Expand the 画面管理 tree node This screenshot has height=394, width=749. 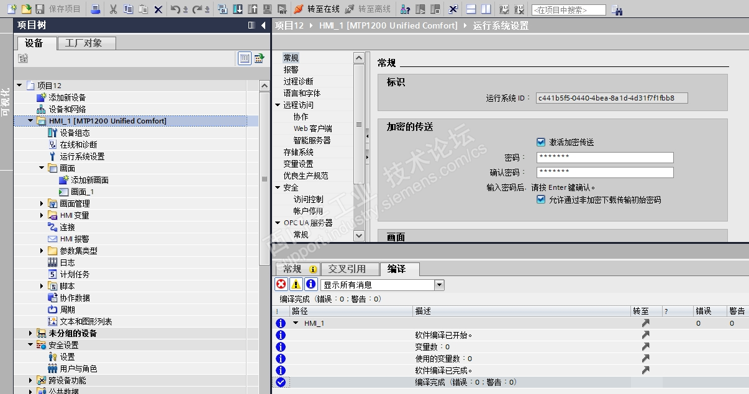coord(42,204)
